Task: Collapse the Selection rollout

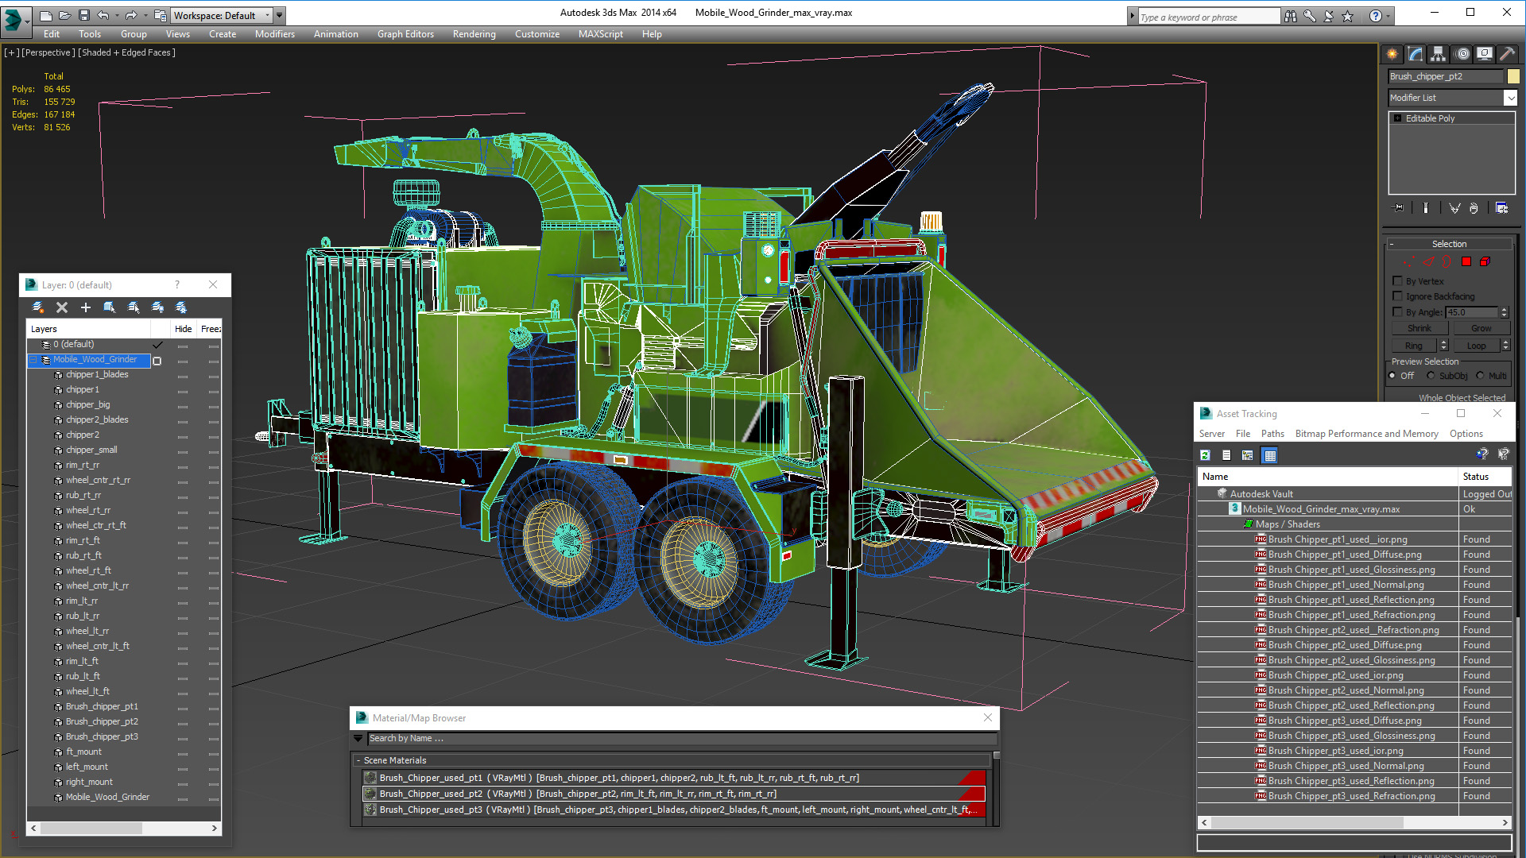Action: click(1449, 244)
